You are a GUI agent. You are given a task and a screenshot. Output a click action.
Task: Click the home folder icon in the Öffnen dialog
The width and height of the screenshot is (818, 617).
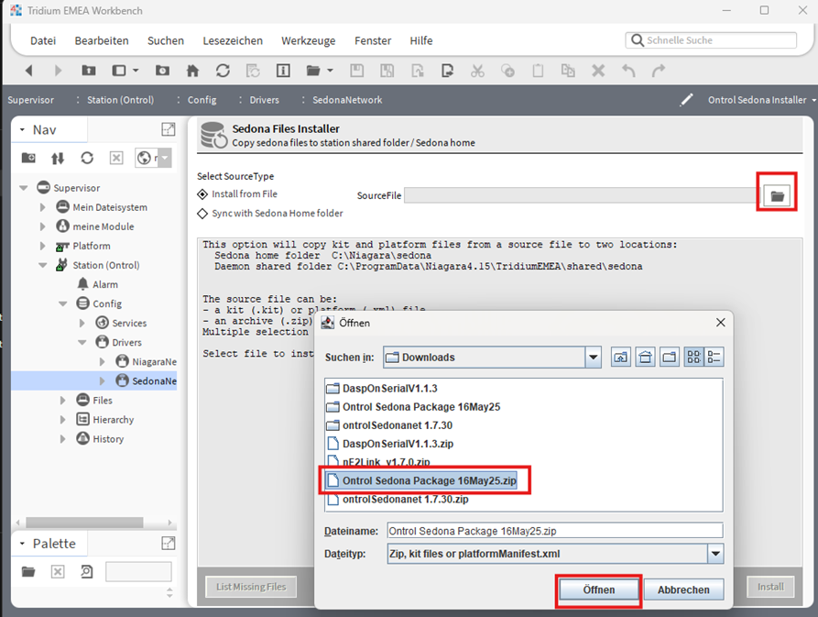pyautogui.click(x=645, y=357)
